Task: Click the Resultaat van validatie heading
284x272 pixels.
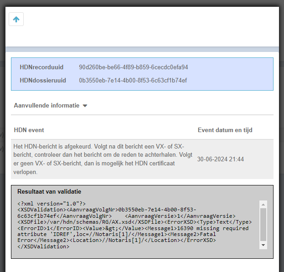Action: click(x=49, y=191)
